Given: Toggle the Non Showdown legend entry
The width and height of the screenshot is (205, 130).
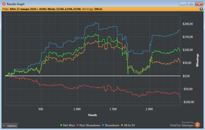Looking at the screenshot, I should 88,125.
